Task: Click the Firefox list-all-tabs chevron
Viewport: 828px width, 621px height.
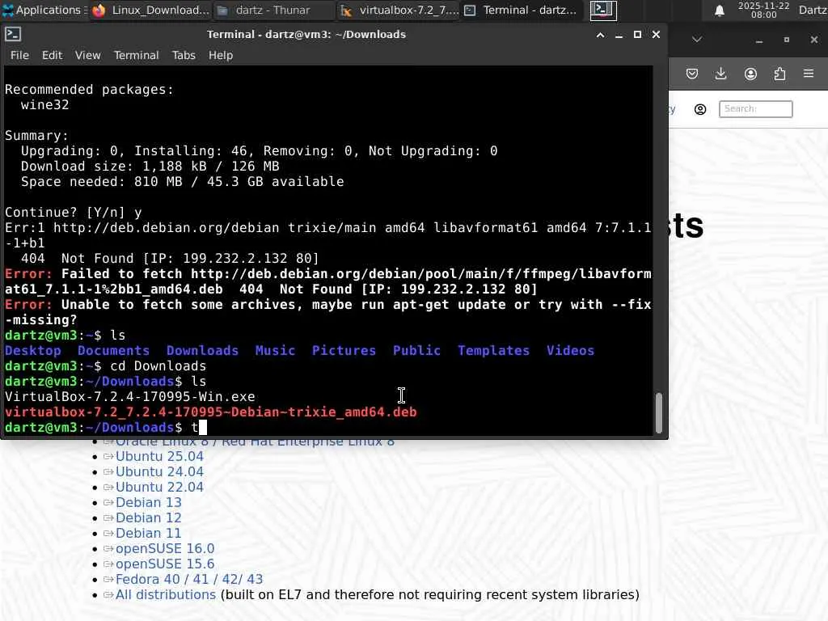Action: (x=697, y=40)
